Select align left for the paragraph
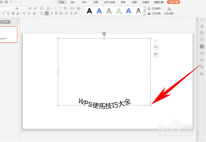 click(x=42, y=13)
